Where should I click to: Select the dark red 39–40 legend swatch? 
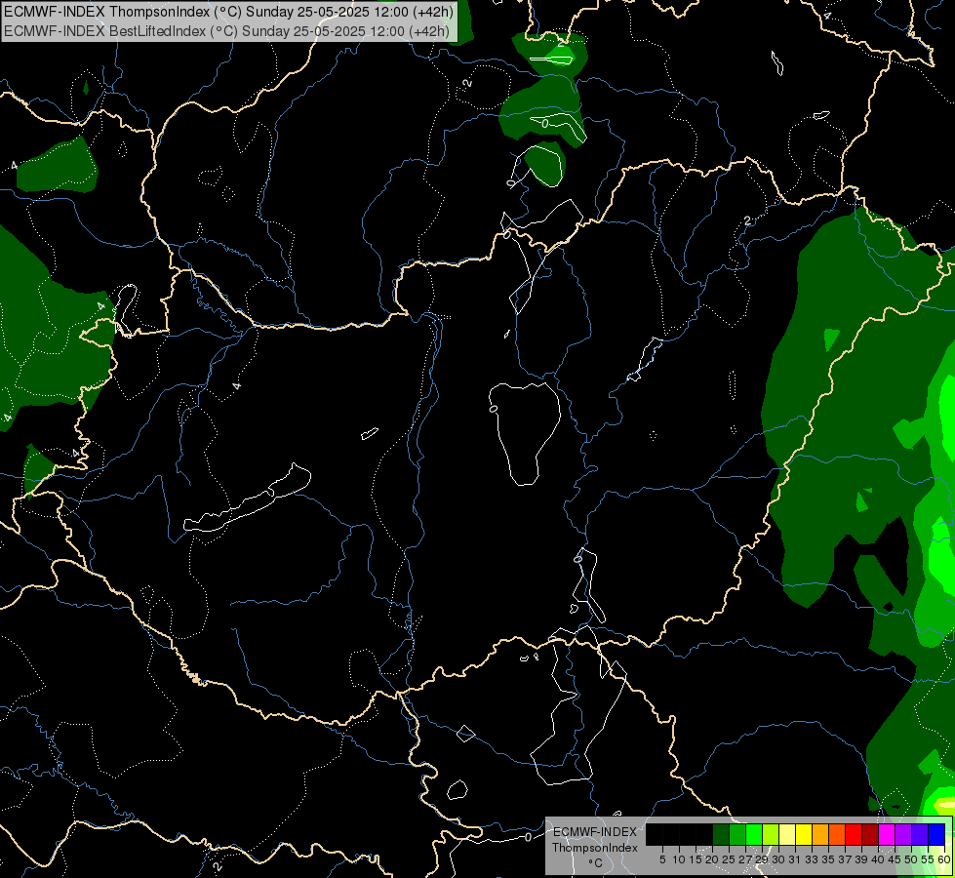[870, 834]
